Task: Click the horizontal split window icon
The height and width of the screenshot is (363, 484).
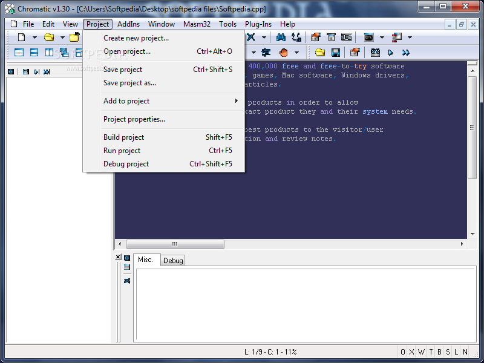Action: tap(34, 53)
